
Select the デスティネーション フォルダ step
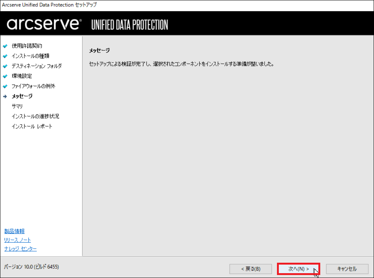37,66
